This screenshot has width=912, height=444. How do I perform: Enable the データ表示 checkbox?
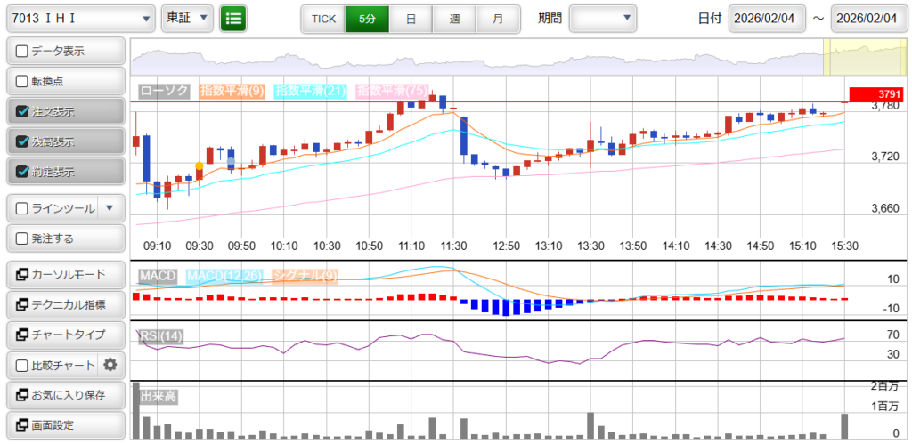23,52
